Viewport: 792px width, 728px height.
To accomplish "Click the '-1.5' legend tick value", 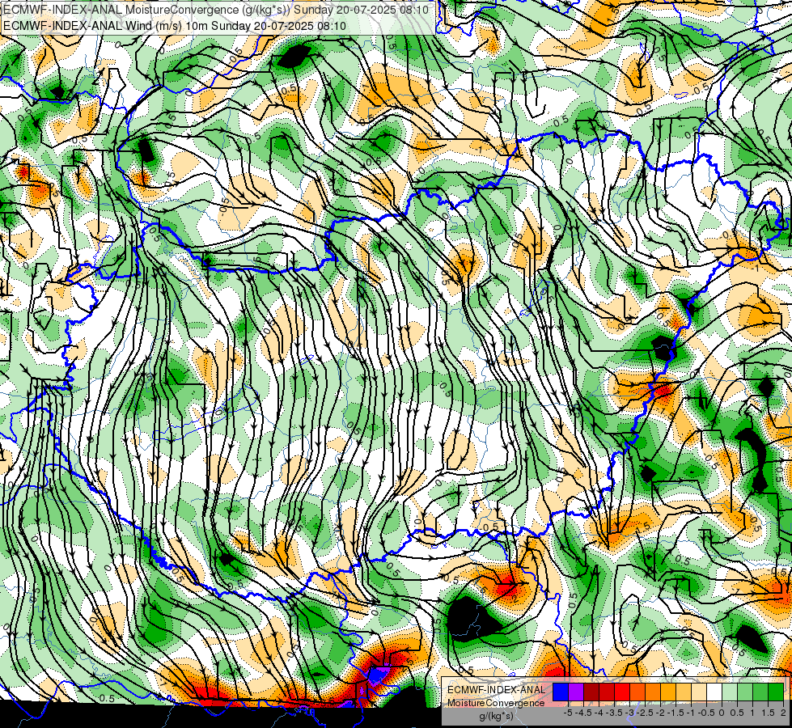I will 676,713.
